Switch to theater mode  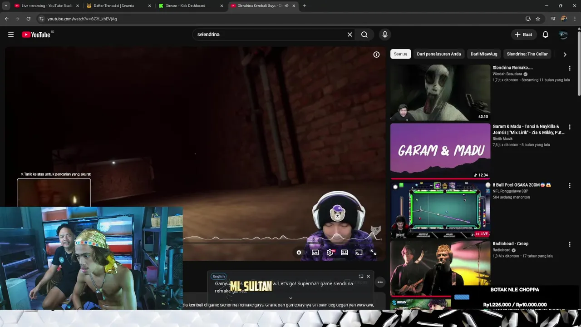[x=345, y=253]
